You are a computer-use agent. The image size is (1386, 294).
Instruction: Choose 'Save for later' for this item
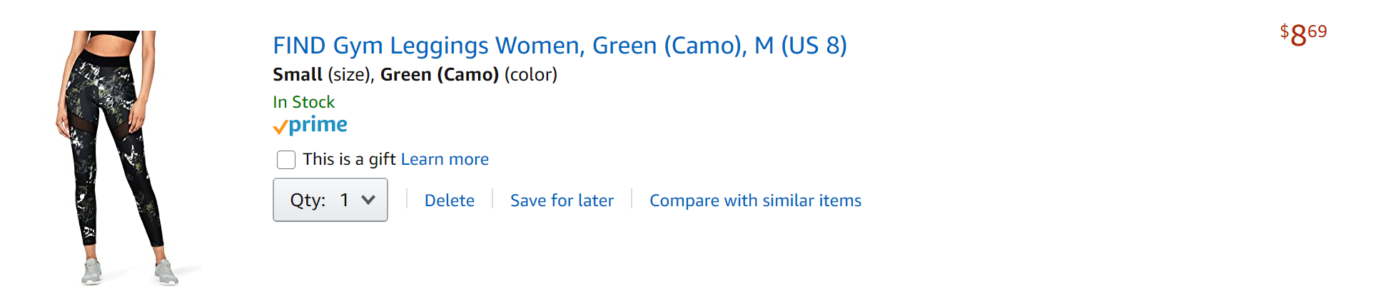[x=562, y=201]
